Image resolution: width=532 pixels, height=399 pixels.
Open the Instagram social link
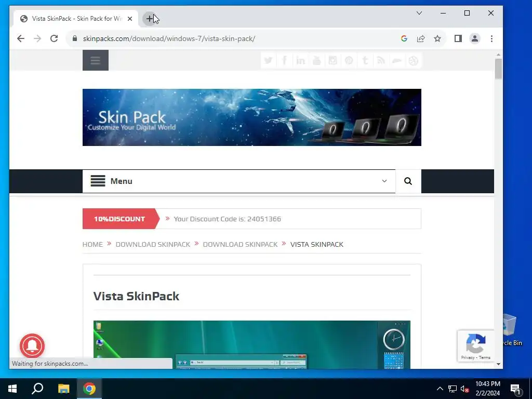click(333, 61)
